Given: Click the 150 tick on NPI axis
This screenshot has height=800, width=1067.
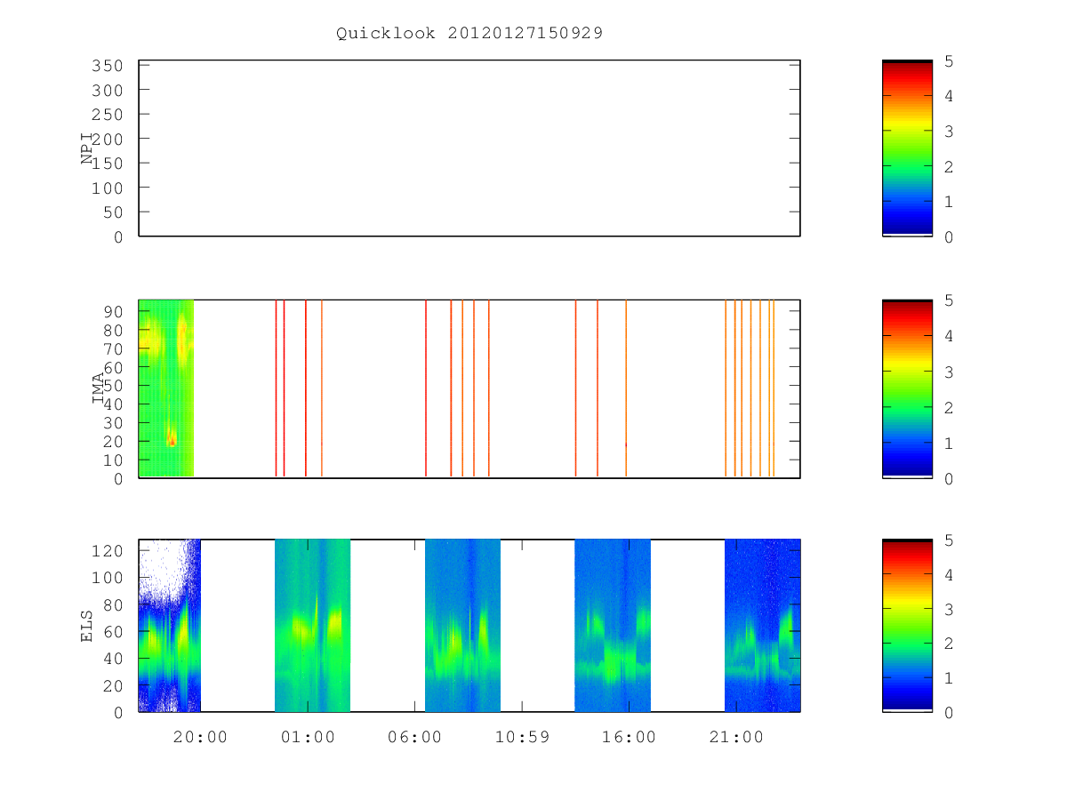Looking at the screenshot, I should click(x=108, y=164).
